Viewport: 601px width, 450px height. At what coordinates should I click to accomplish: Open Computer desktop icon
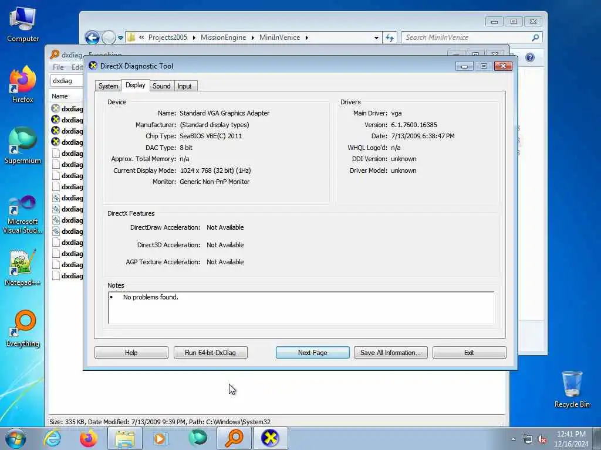(23, 25)
